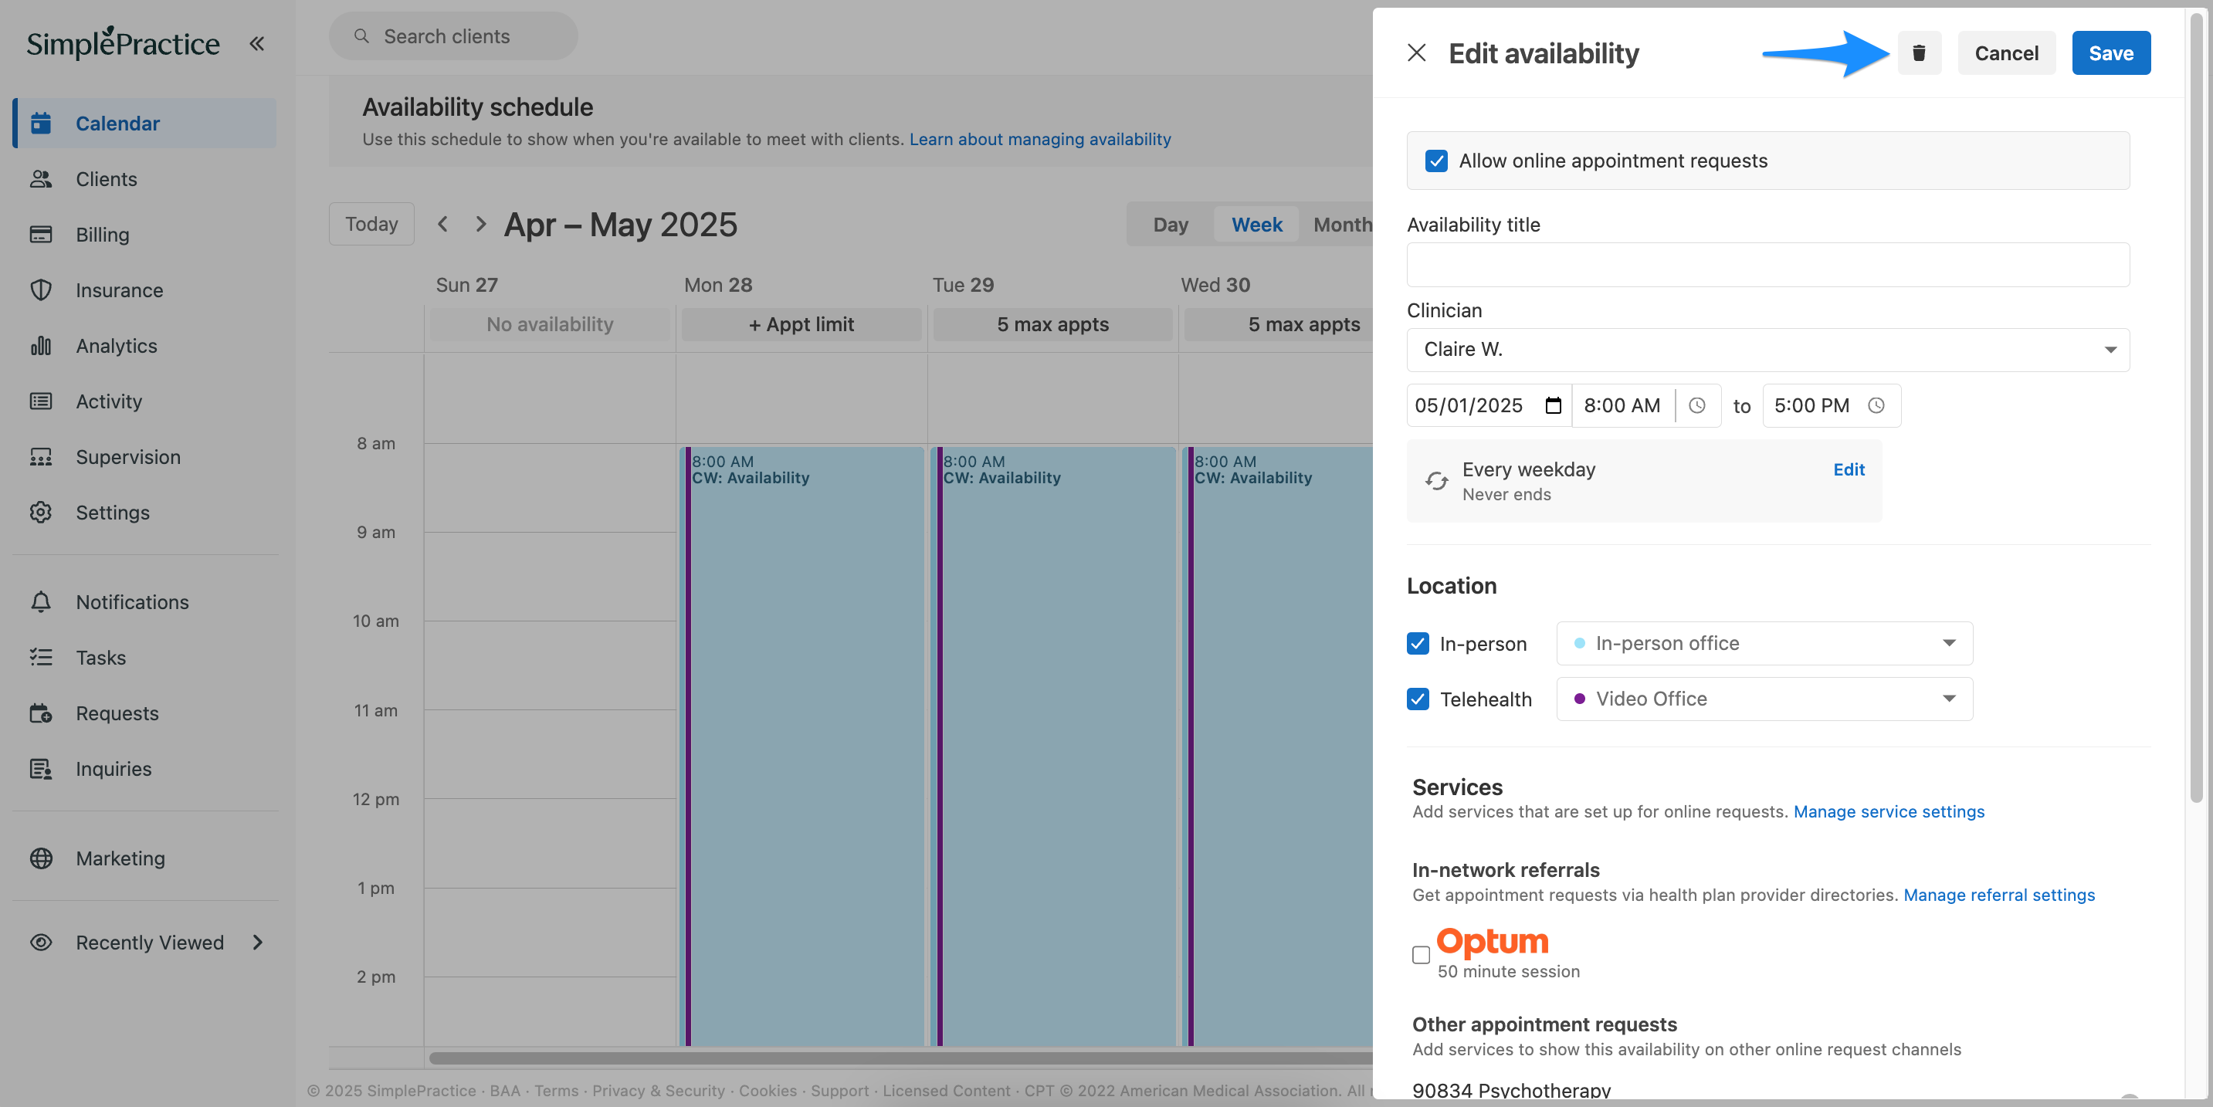Viewport: 2213px width, 1107px height.
Task: Click the Requests calendar icon
Action: 40,713
